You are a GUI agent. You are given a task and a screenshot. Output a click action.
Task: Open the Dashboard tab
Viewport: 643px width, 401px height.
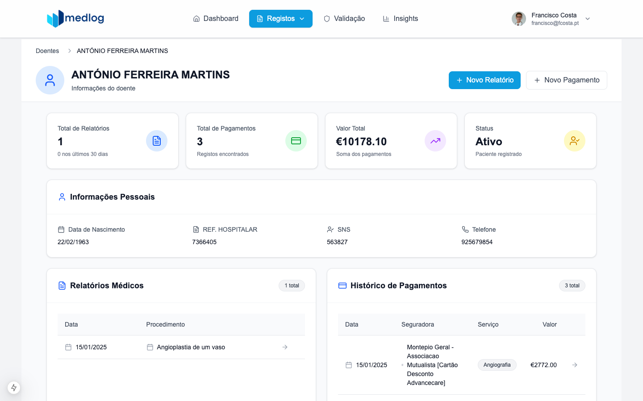coord(216,19)
